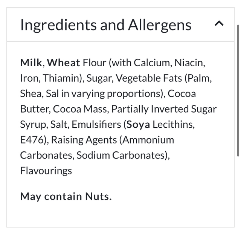Click the word Calcium
Image resolution: width=241 pixels, height=232 pixels.
click(x=151, y=63)
